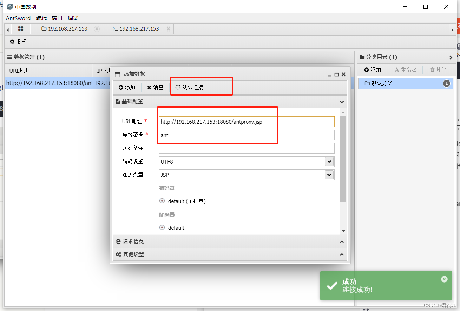
Task: Open the 编码设置 UTF8 dropdown
Action: 329,162
